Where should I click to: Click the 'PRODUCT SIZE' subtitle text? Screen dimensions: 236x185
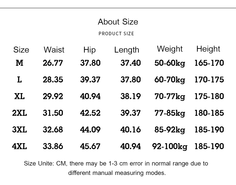pos(116,33)
